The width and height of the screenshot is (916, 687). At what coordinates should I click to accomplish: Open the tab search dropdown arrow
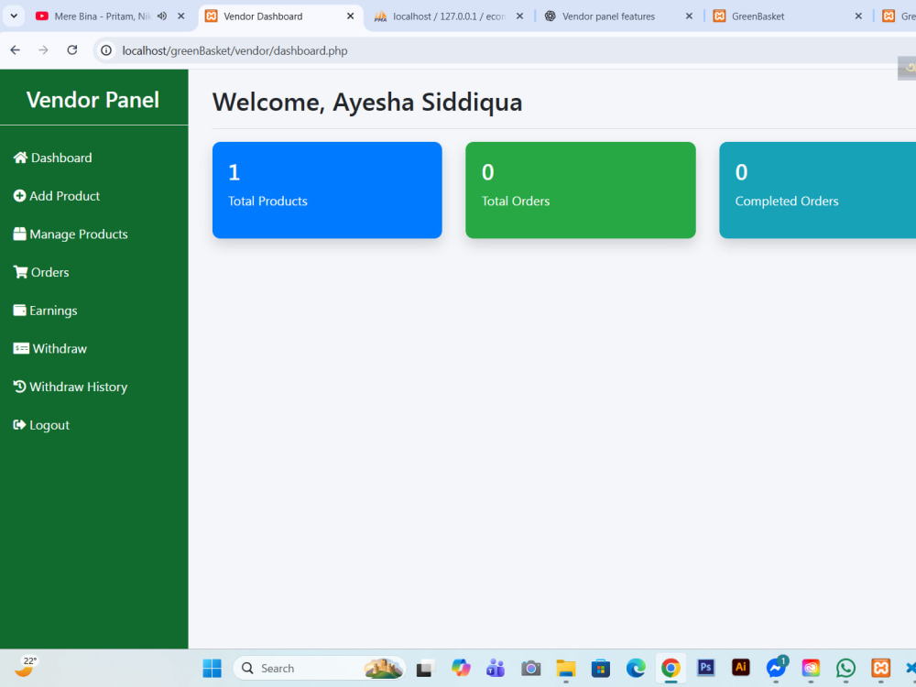point(14,16)
